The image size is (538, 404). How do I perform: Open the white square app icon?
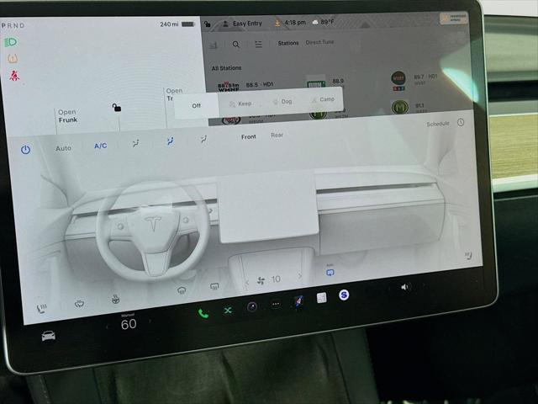(321, 298)
